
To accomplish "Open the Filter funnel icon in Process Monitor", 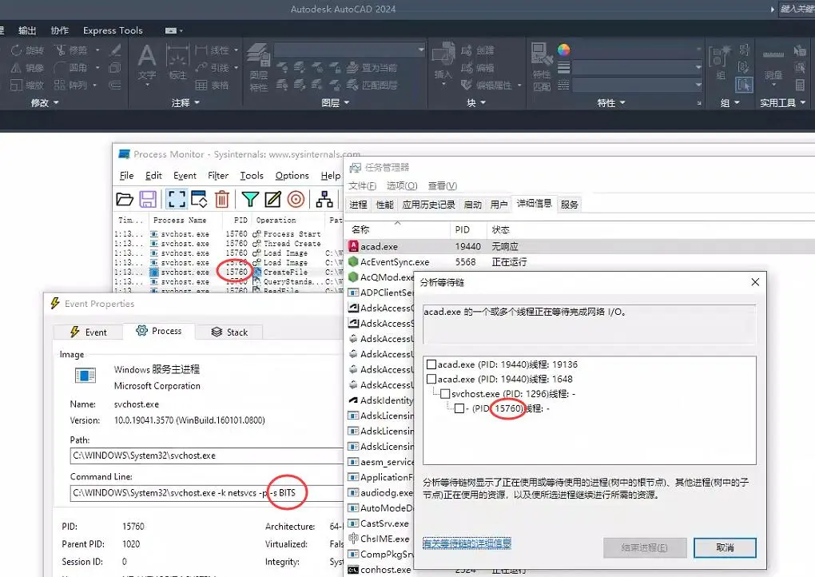I will [x=250, y=199].
